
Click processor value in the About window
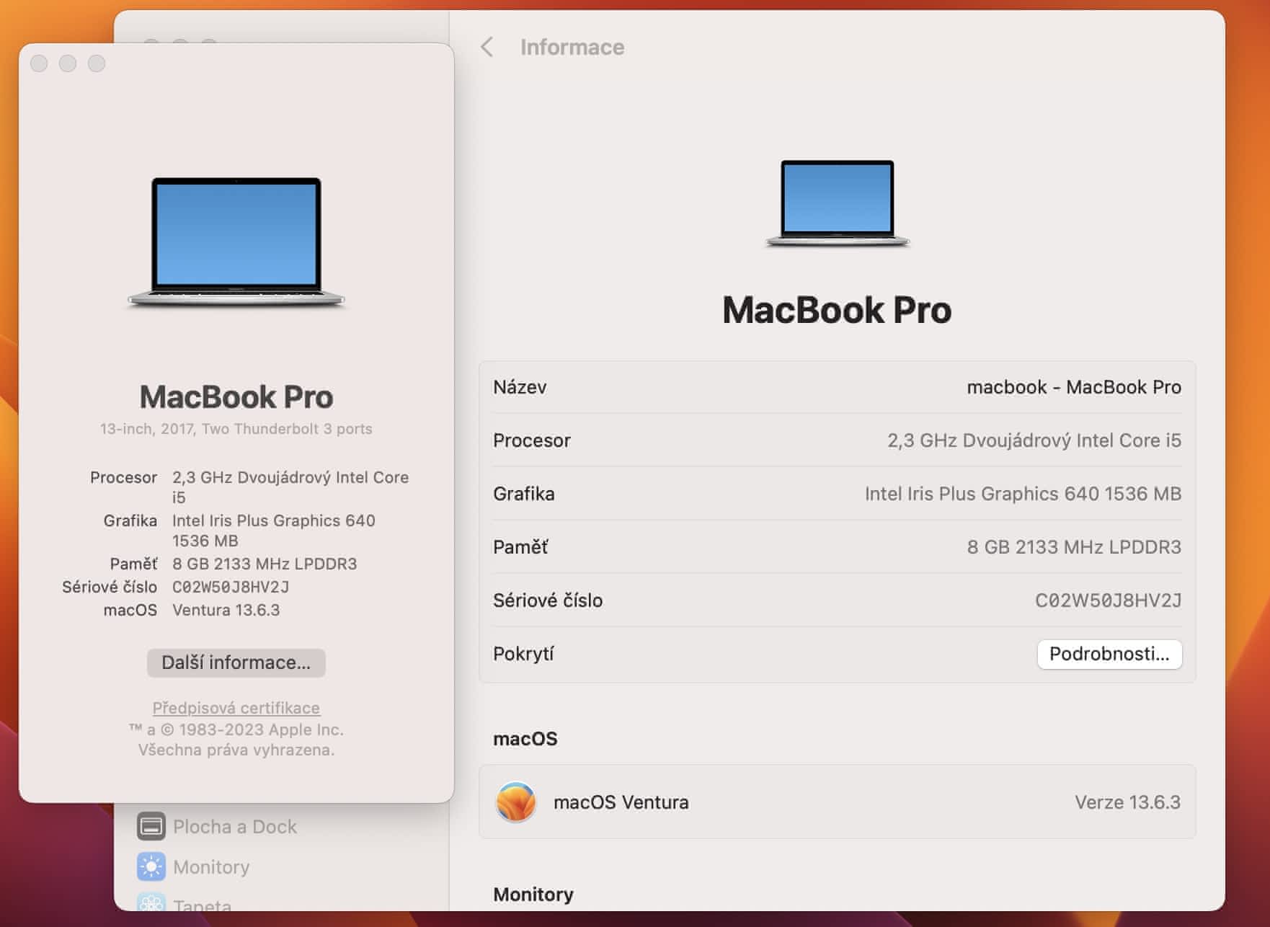[290, 487]
